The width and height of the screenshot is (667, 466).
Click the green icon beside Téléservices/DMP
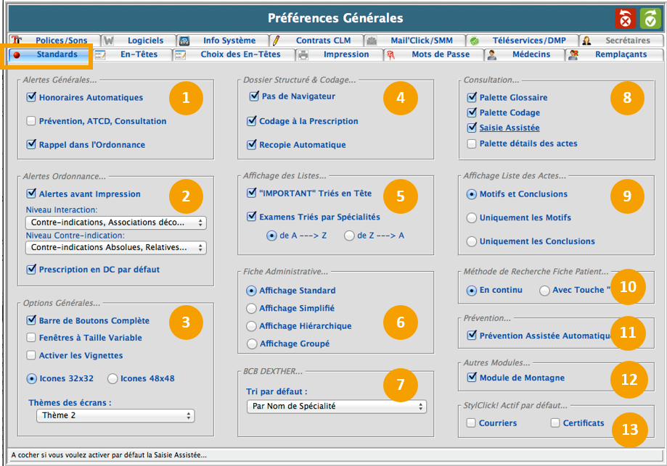(473, 41)
